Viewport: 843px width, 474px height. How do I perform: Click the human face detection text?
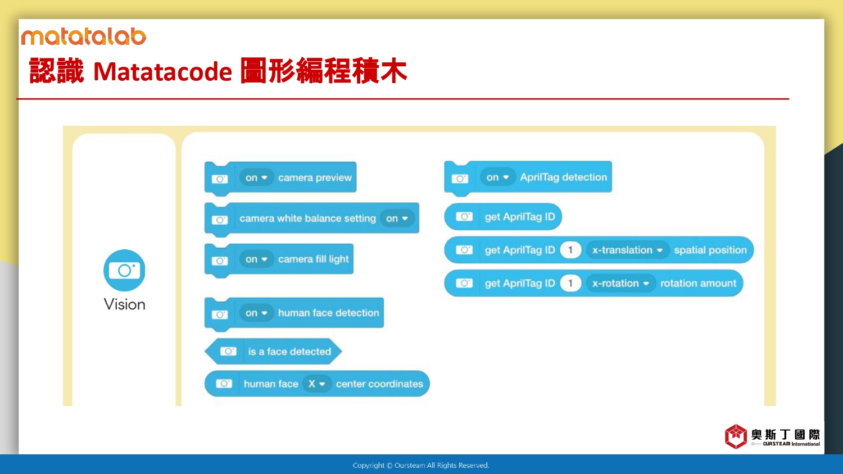click(328, 313)
